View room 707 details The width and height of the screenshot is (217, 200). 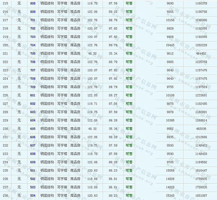33,70
